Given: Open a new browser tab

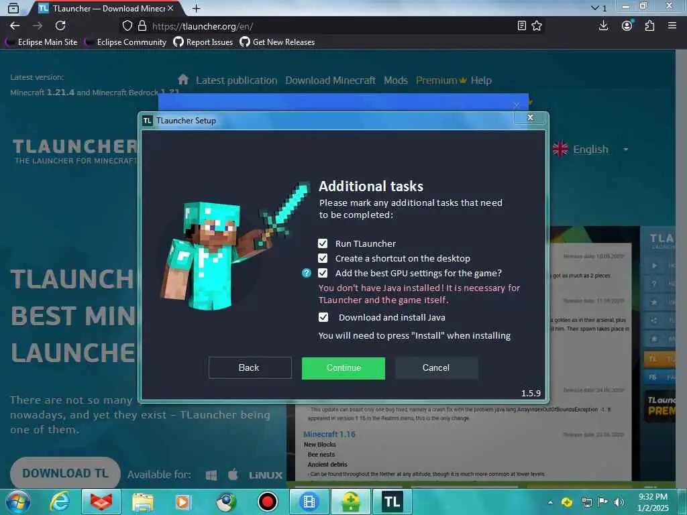Looking at the screenshot, I should 197,8.
